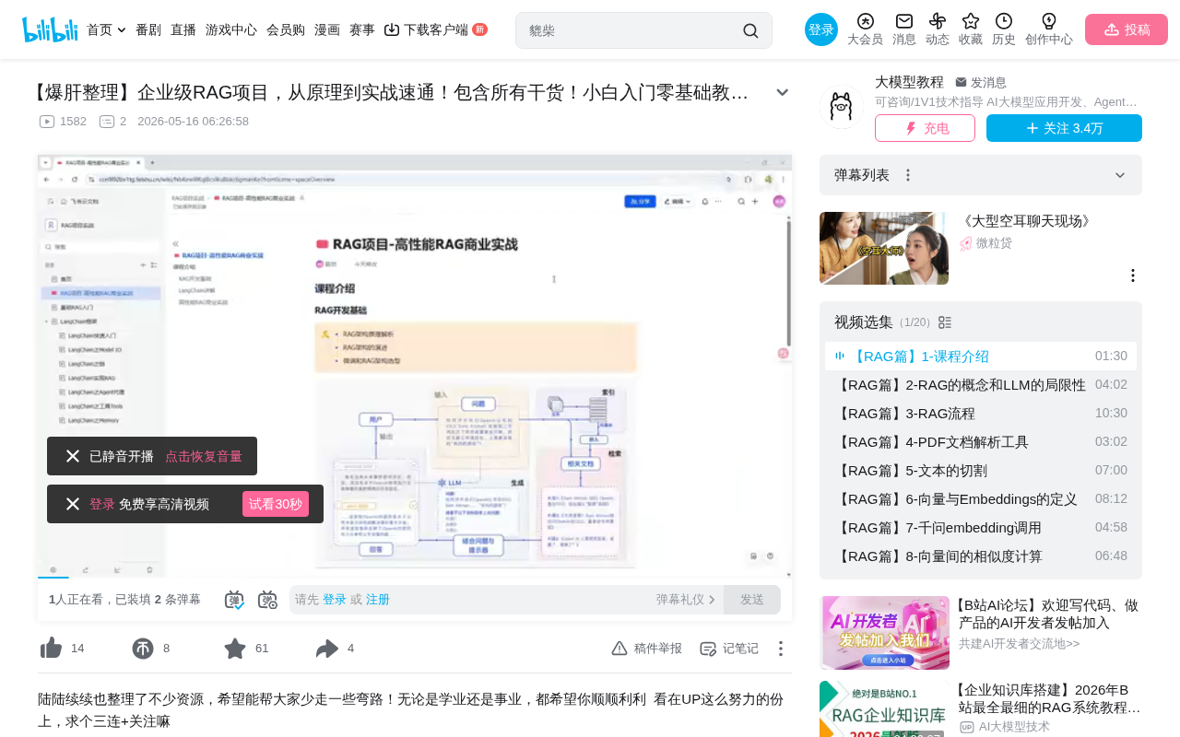Image resolution: width=1180 pixels, height=737 pixels.
Task: Open 弹幕列表 more options dots
Action: click(908, 175)
